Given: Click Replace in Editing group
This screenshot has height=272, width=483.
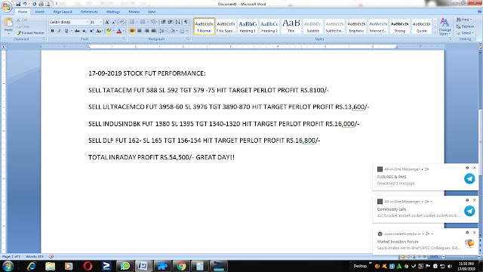Looking at the screenshot, I should 465,26.
